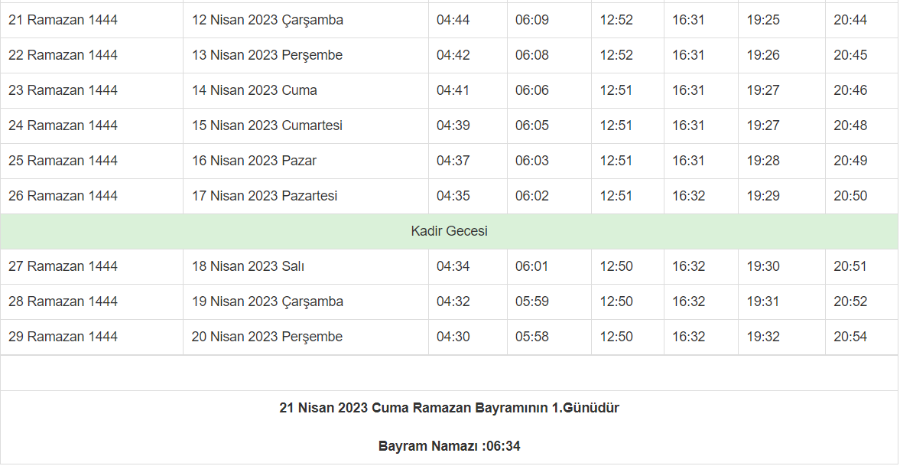The image size is (900, 466).
Task: Click the 29 Ramazan 1444 cell
Action: [x=63, y=337]
